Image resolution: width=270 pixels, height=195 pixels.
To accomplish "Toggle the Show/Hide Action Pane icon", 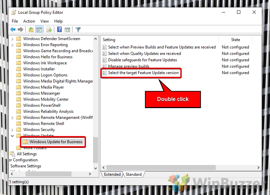I will point(67,30).
